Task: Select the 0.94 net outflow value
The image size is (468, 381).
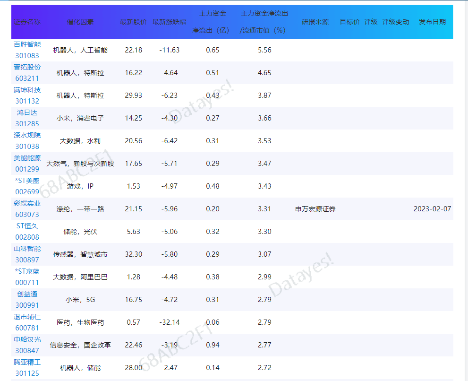Action: [213, 346]
